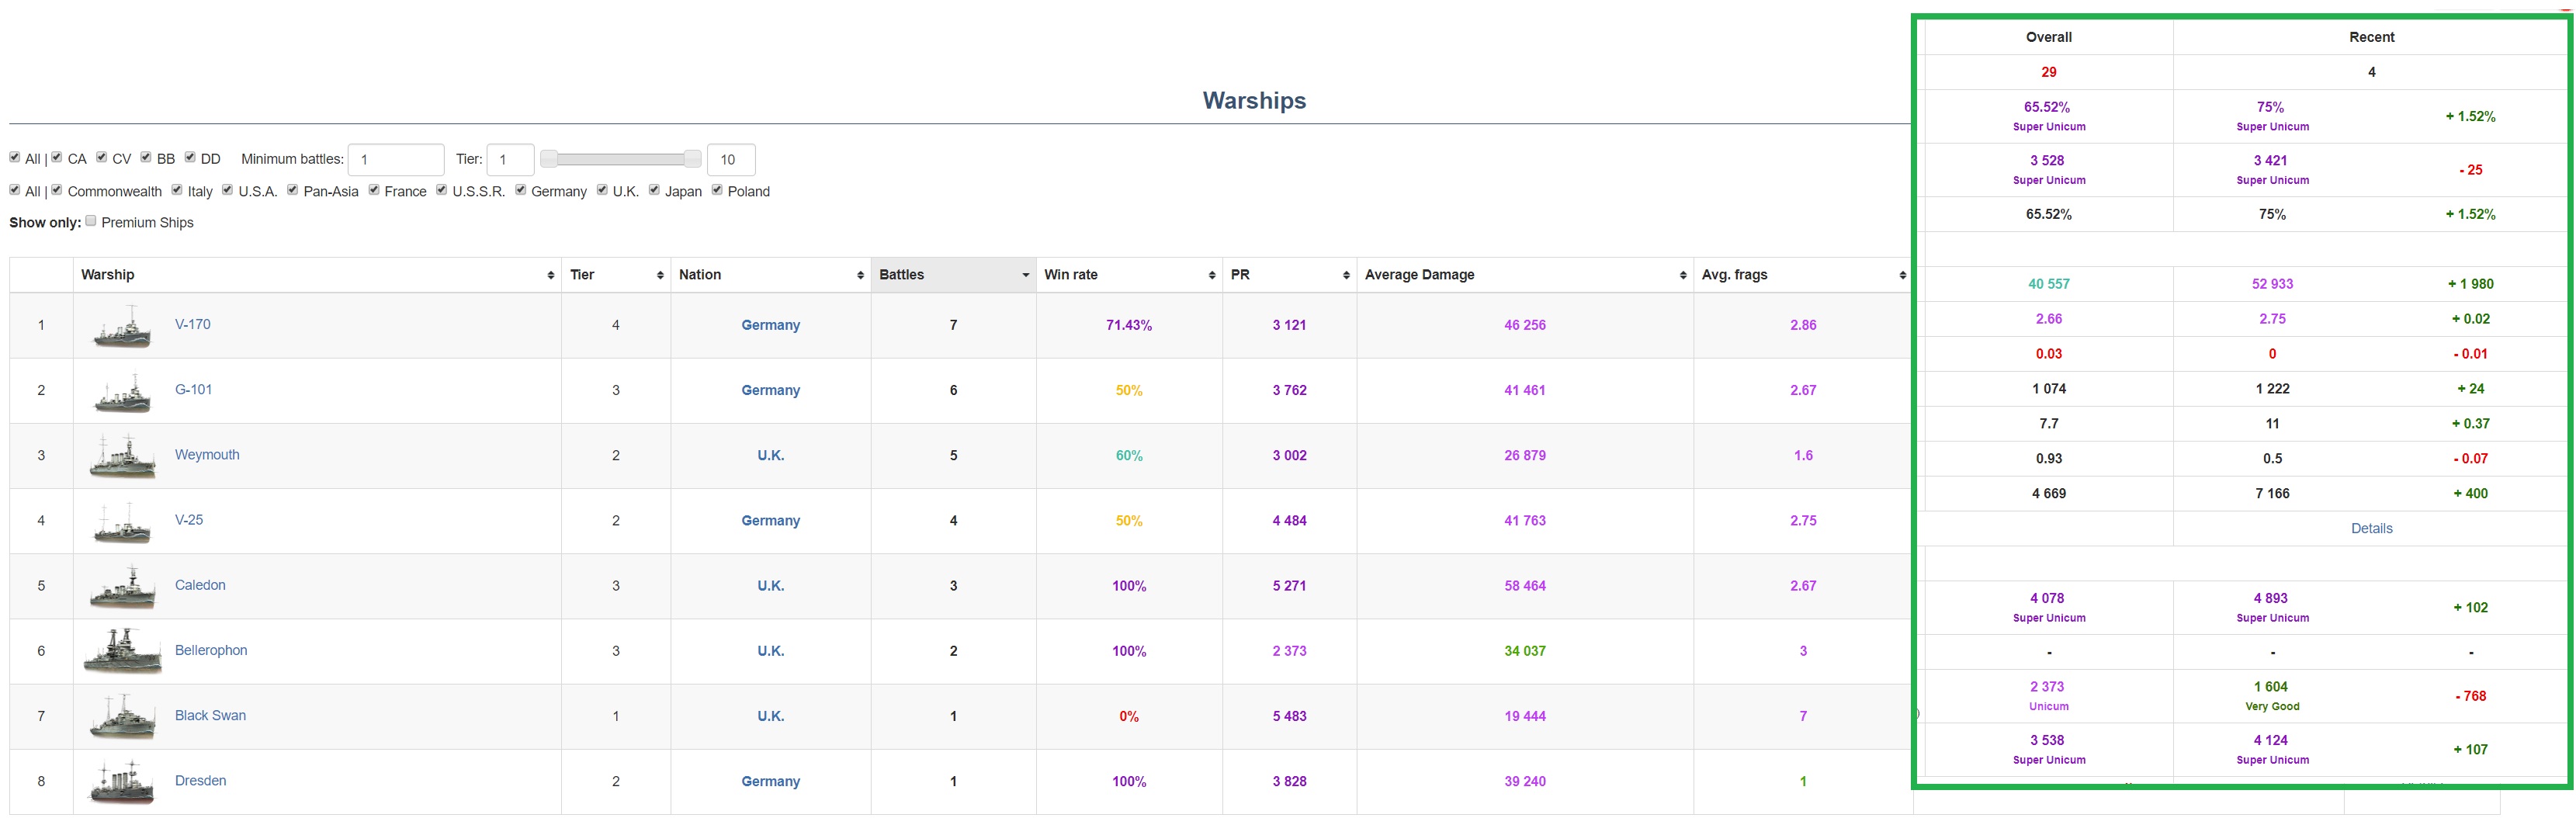2576x818 pixels.
Task: Open the G-101 warship page
Action: [x=194, y=389]
